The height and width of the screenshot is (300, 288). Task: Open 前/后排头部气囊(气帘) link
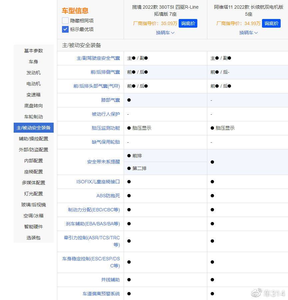tap(97, 86)
